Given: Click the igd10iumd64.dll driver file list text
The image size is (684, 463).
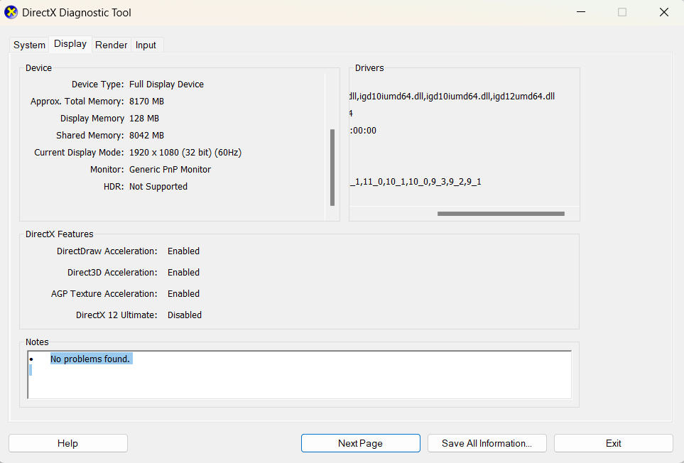Looking at the screenshot, I should [x=452, y=96].
